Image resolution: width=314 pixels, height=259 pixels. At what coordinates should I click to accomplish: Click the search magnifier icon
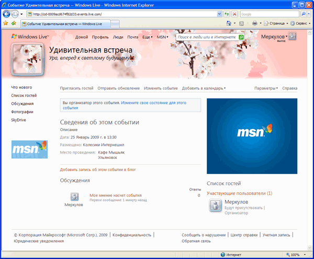click(x=304, y=14)
